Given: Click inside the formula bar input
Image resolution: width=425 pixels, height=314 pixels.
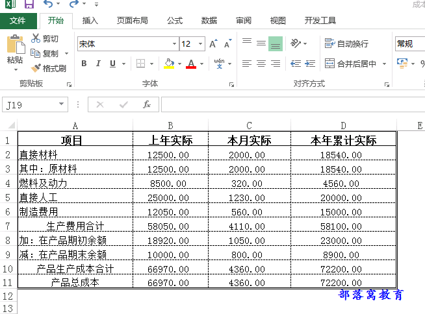Looking at the screenshot, I should point(293,104).
